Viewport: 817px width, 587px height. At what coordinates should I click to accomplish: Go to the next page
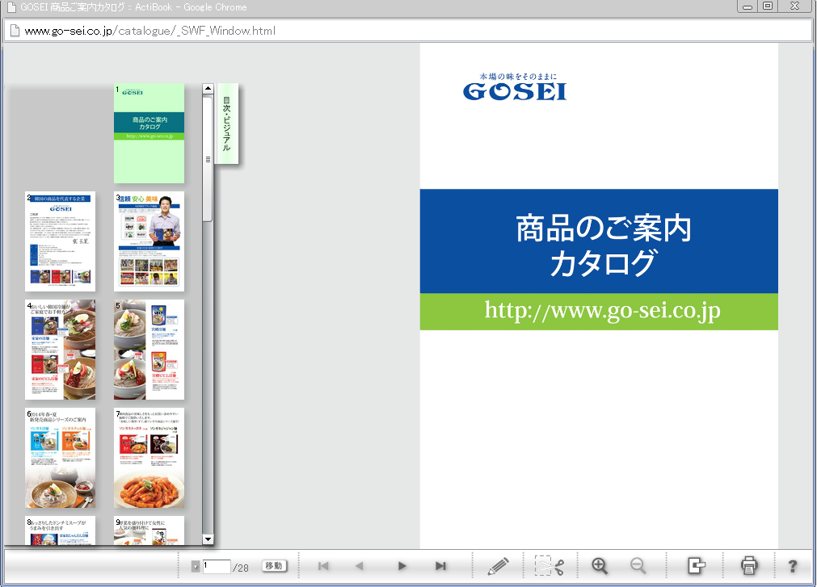click(402, 566)
